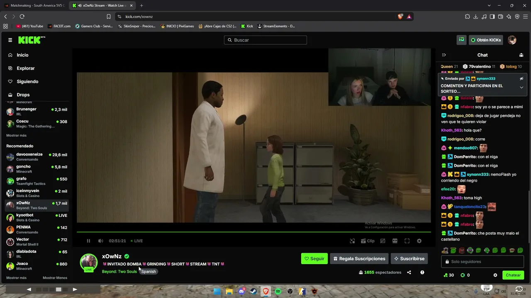This screenshot has width=531, height=298.
Task: Expand the pinned message by synonn333
Action: pos(521,87)
